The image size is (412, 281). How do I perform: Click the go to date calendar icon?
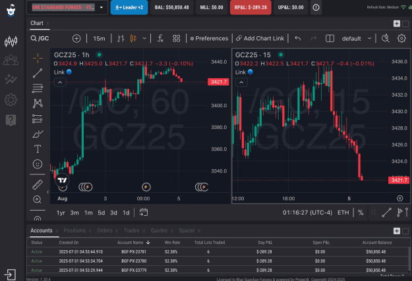click(144, 213)
